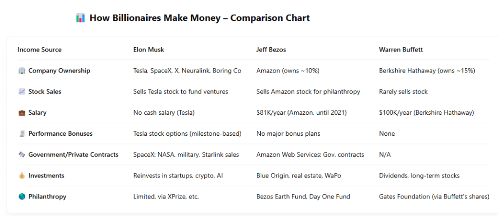Viewport: 498px width, 216px height.
Task: Click the chart icon beside Stock Sales
Action: [x=21, y=91]
